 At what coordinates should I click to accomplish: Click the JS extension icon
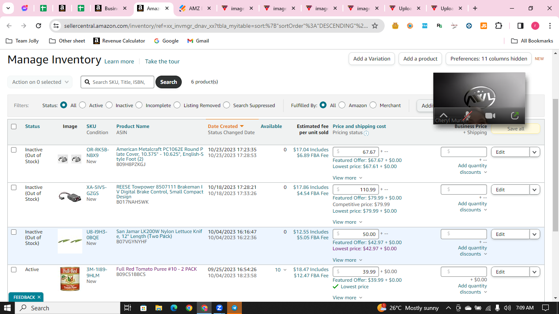[x=484, y=26]
